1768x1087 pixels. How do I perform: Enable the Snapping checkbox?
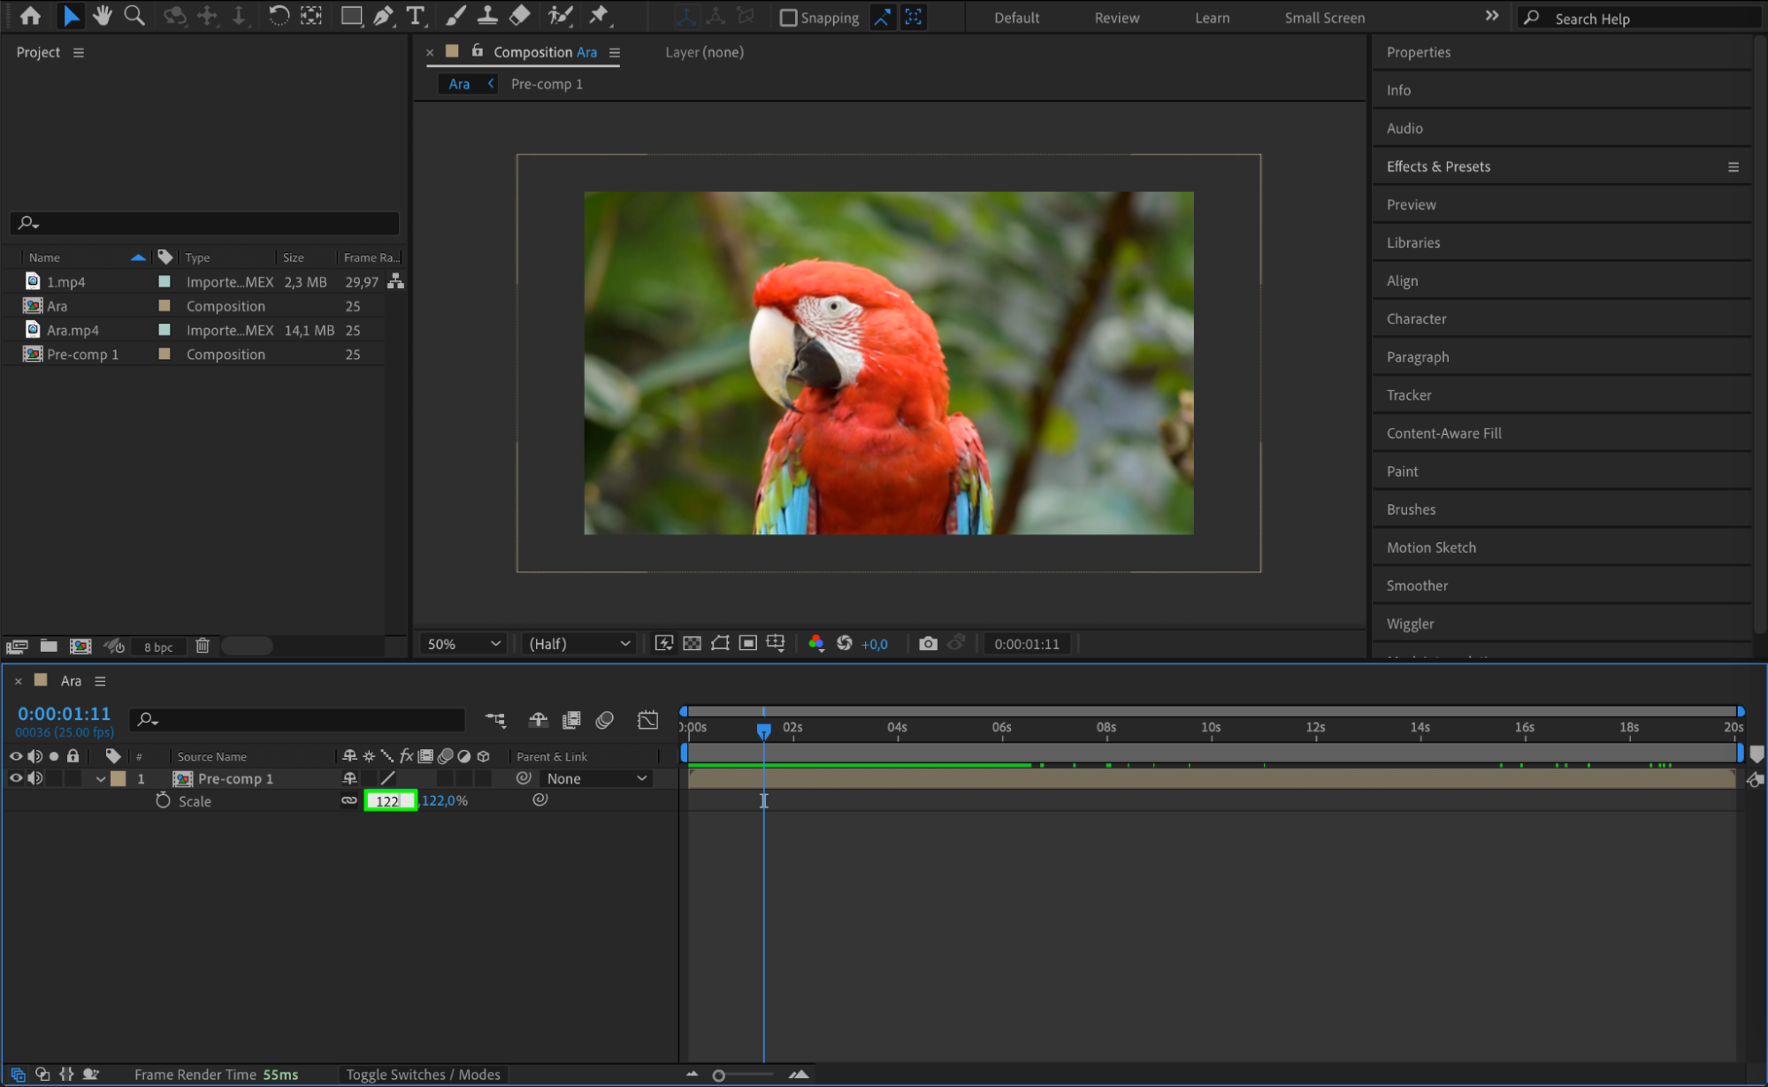788,18
